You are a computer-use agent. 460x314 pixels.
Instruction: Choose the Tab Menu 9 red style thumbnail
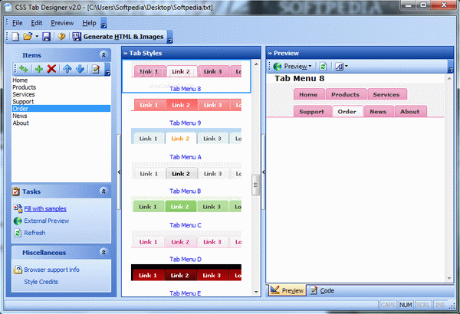186,105
